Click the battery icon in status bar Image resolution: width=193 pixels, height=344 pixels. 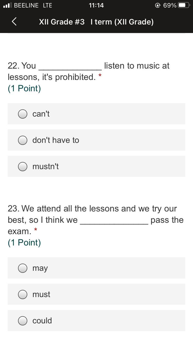(184, 5)
